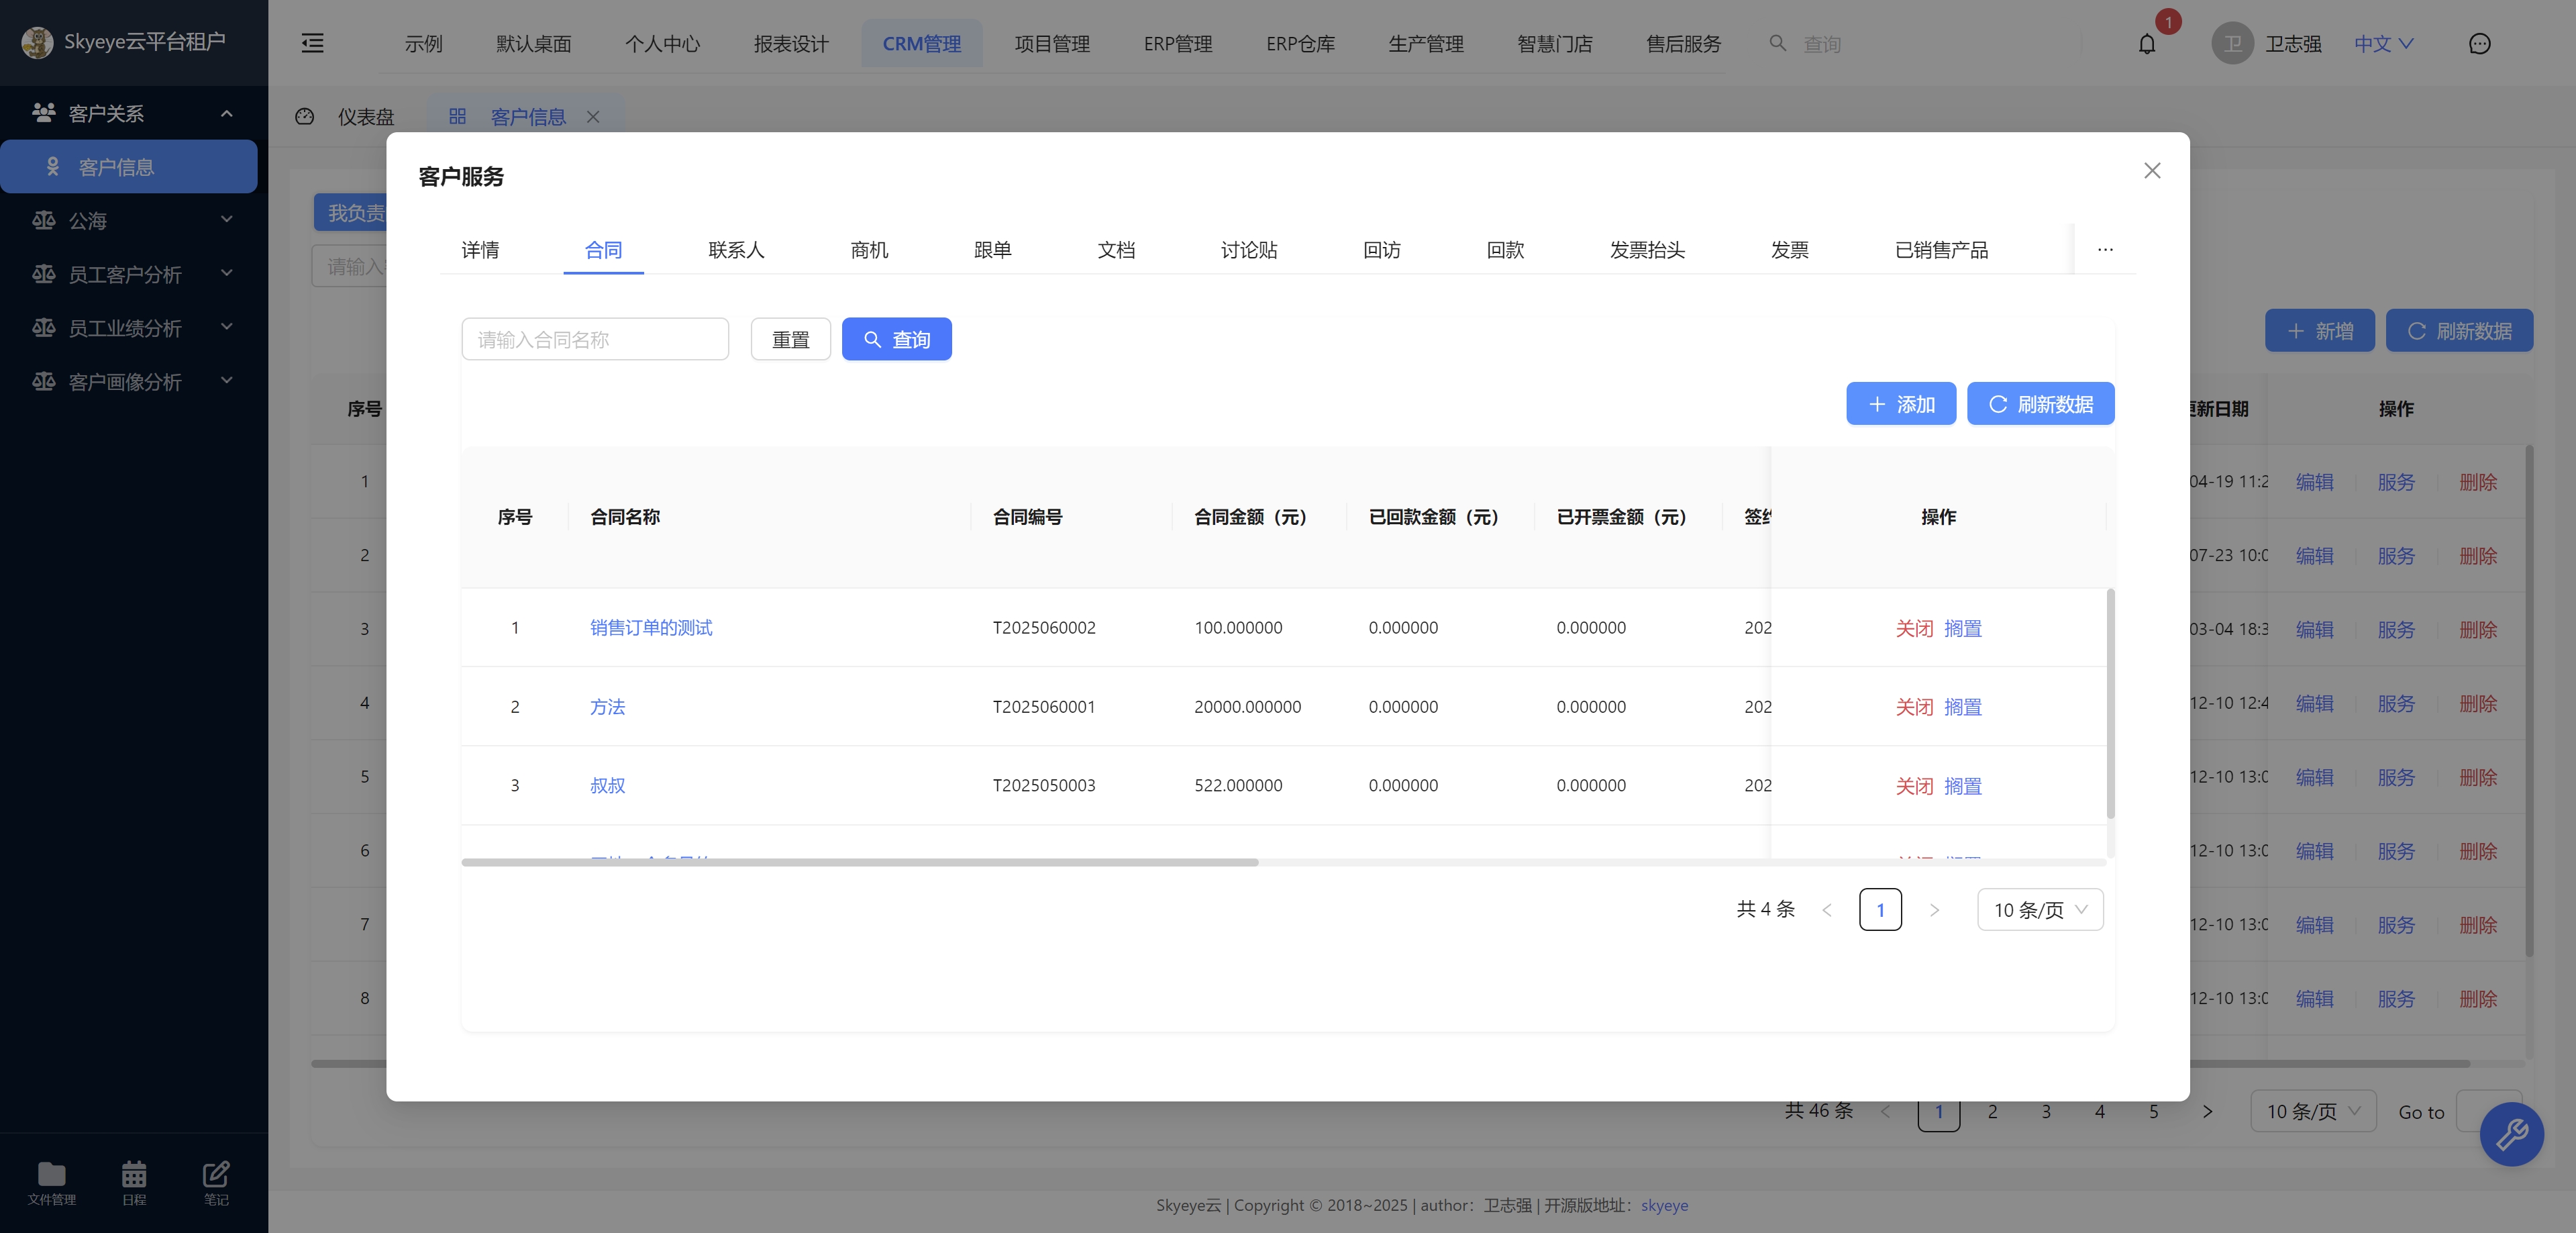Open the 项目管理 menu item
Screen dimensions: 2576x1233
point(1051,43)
